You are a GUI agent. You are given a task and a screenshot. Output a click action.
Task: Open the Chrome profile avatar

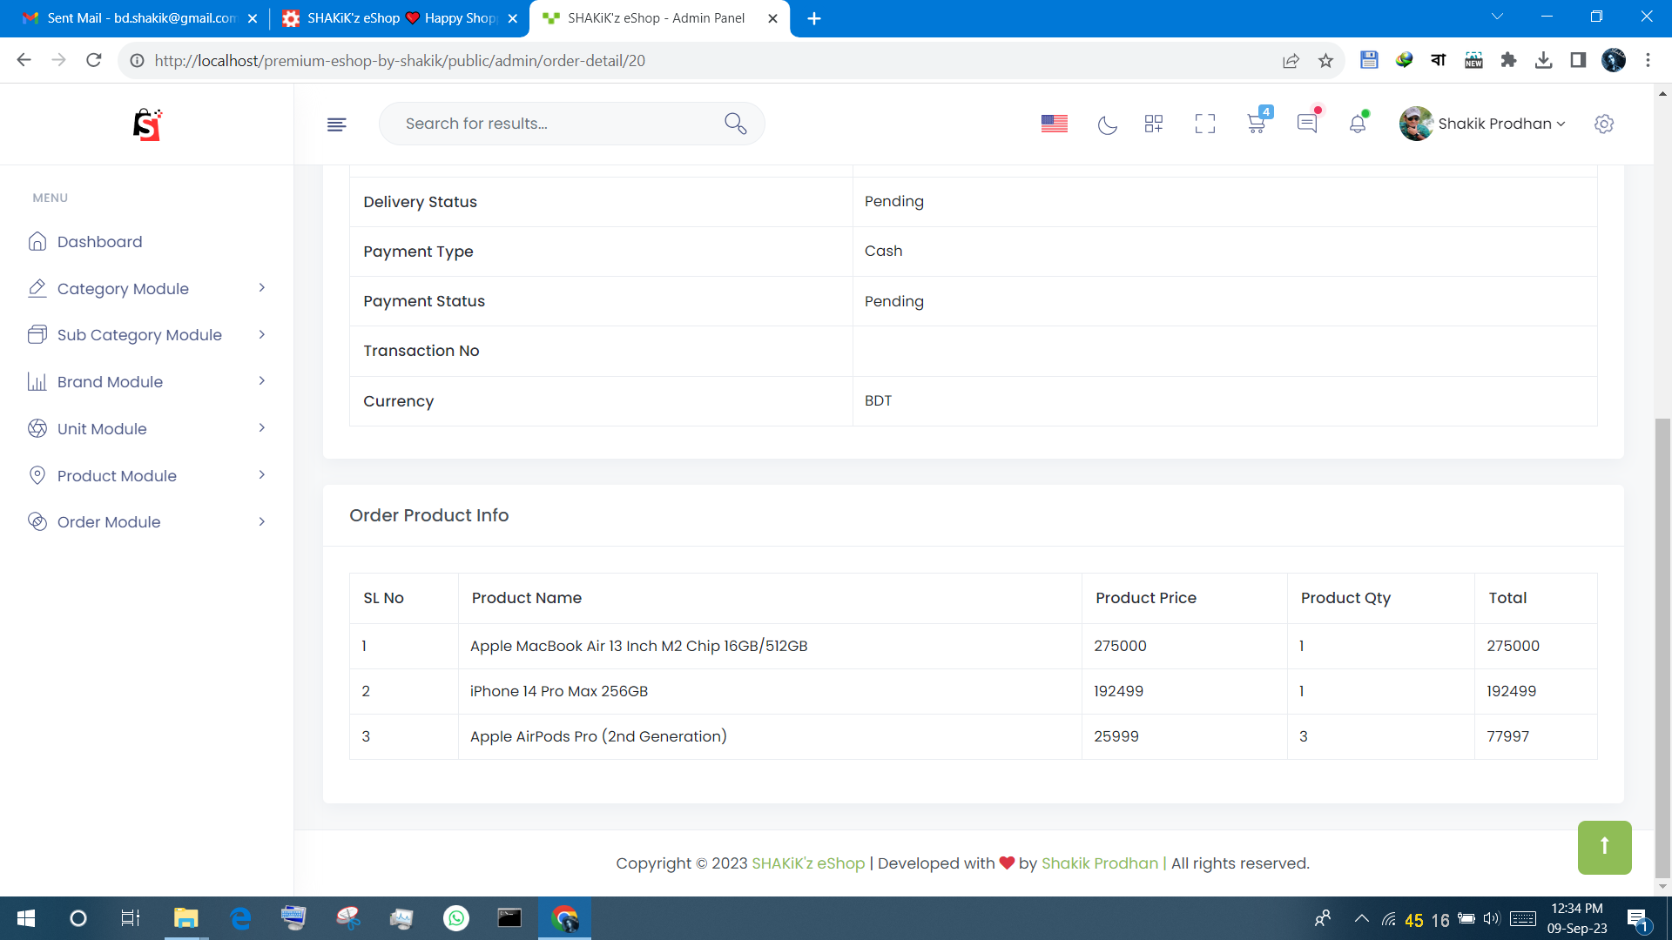coord(1614,60)
